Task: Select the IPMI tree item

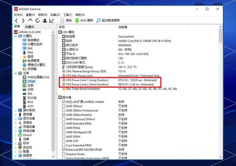Action: 28,52
